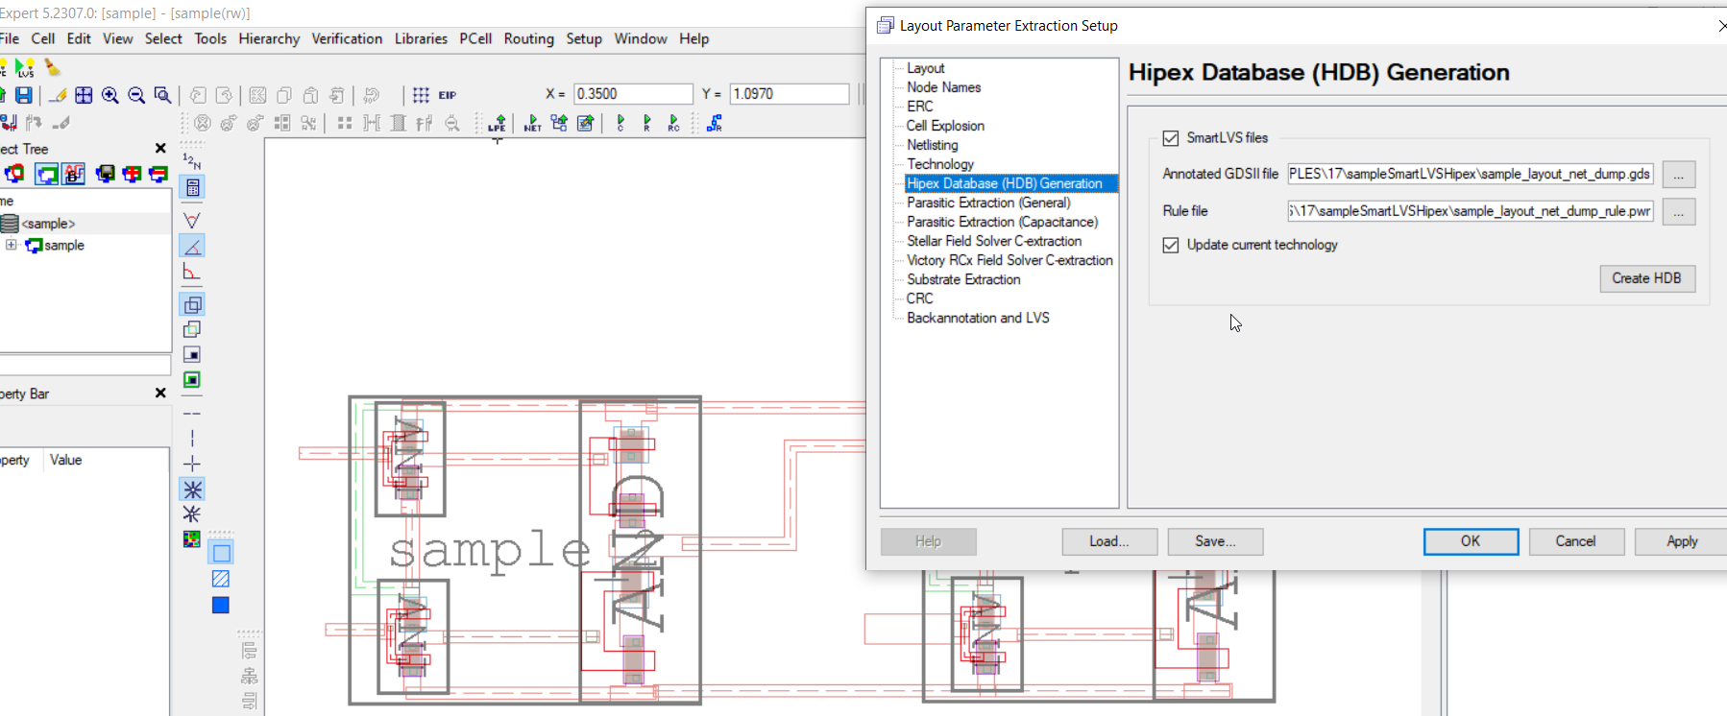Uncheck SmartLVS files checkbox

coord(1170,138)
